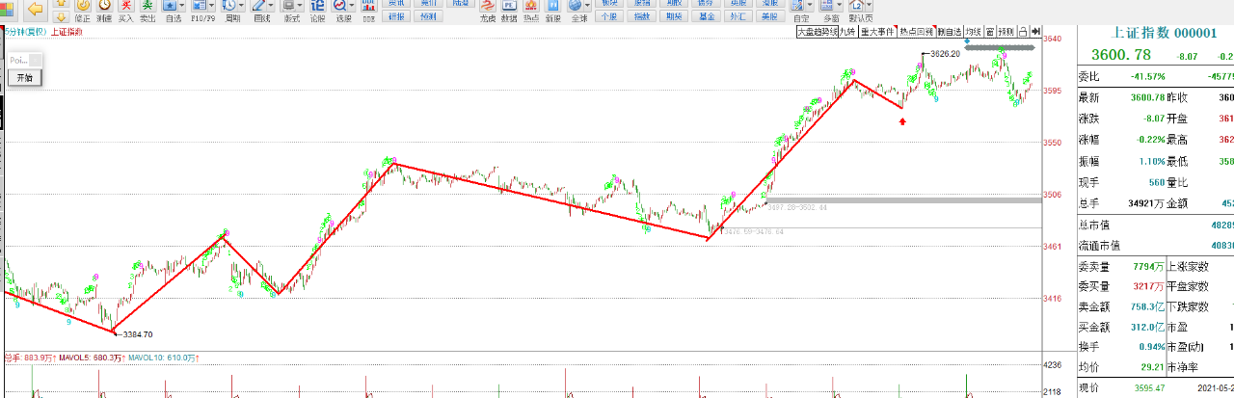Switch to the 重大事件 tab
1234x398 pixels.
[878, 32]
